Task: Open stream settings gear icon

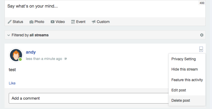Action: click(x=202, y=35)
